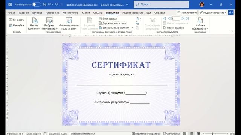The width and height of the screenshot is (241, 135).
Task: Open the Quick Access Toolbar customize arrow
Action: pos(61,4)
